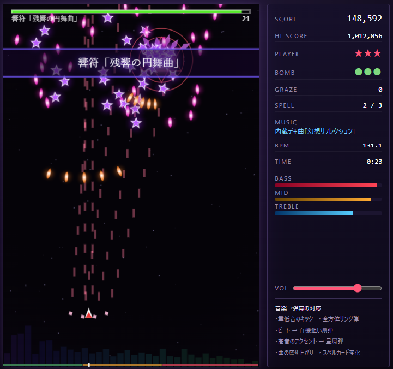Click the ビート → 自機狙い扇弾 line
Viewport: 393px width, 369px height.
pyautogui.click(x=304, y=330)
